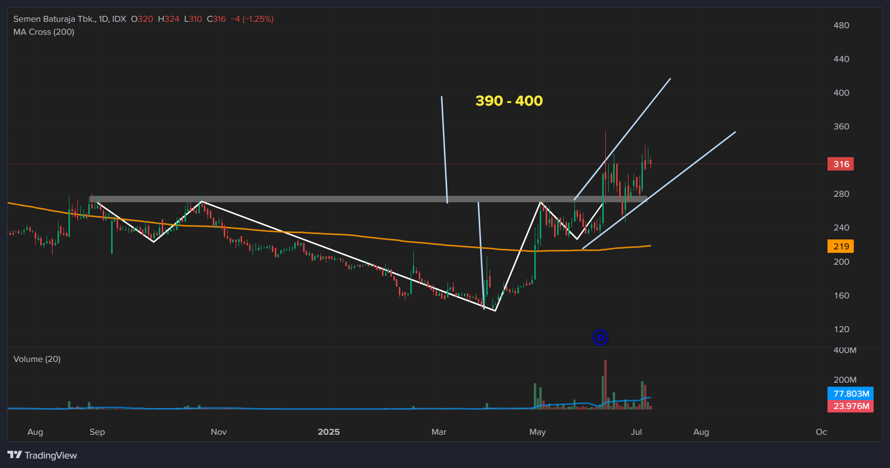
Task: Click the 360 price axis label
Action: click(x=841, y=126)
